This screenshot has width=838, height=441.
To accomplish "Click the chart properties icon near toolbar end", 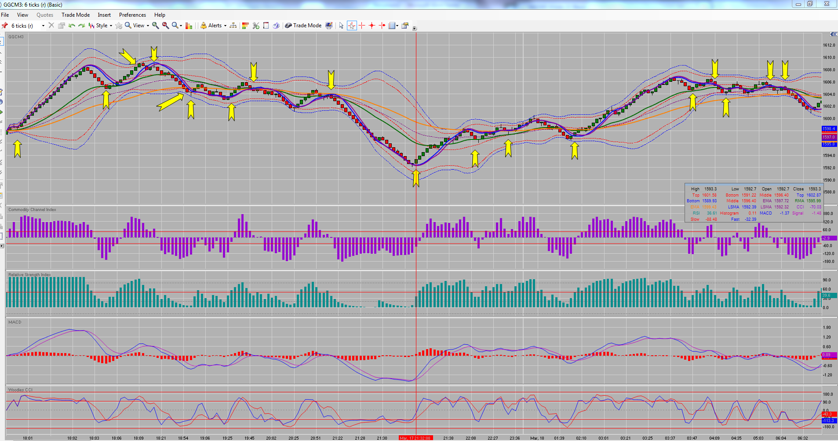I will click(405, 26).
